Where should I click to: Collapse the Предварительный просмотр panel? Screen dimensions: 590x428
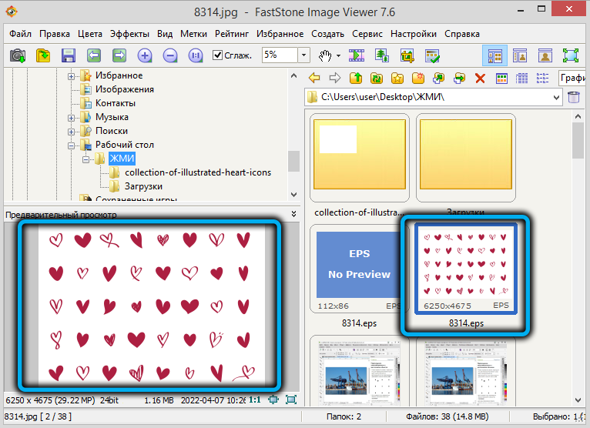[x=293, y=213]
